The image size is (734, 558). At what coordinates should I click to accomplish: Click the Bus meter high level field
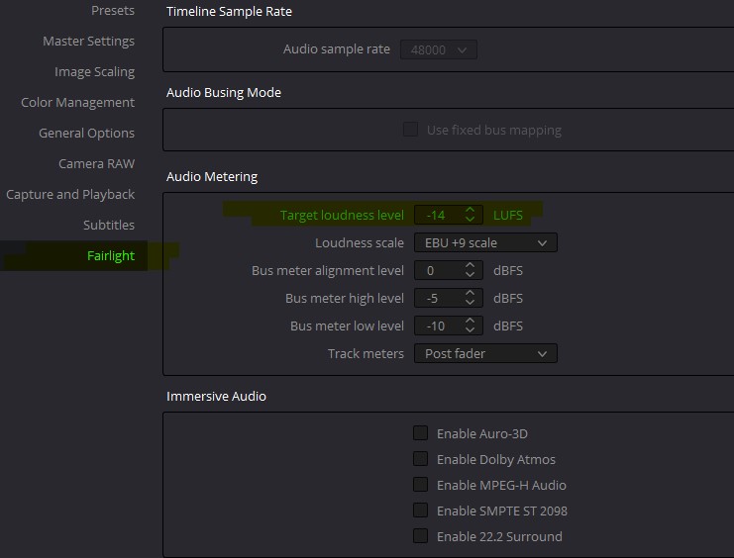[437, 299]
